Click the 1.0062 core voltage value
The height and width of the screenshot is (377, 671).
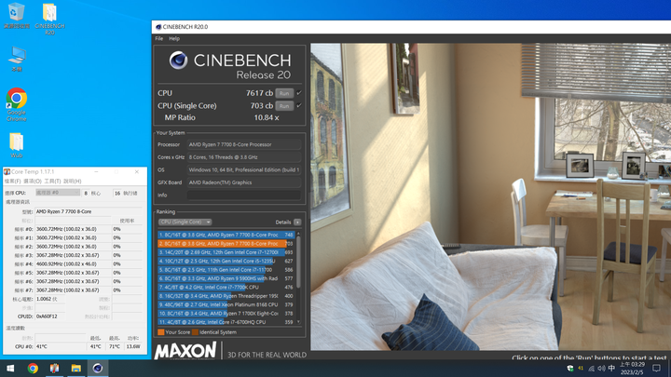click(47, 299)
